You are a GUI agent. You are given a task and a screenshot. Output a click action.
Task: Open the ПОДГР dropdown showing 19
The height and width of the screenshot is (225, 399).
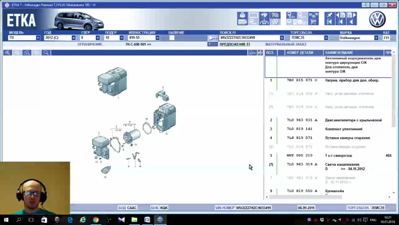(122, 38)
